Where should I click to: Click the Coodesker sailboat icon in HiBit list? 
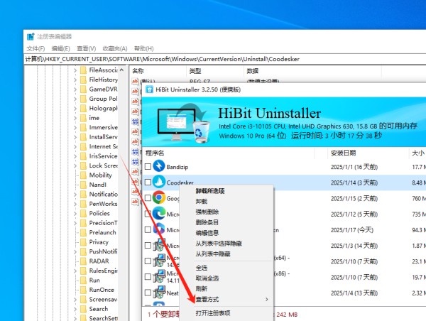[x=159, y=182]
